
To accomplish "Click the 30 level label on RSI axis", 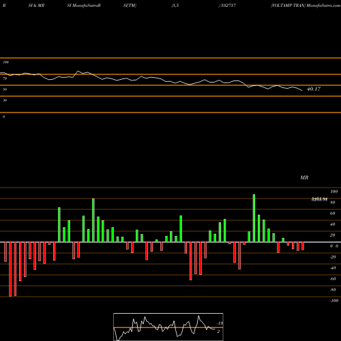I will [5, 100].
